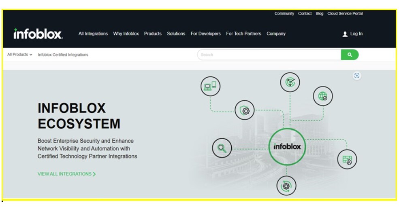Select the magnifying glass circle icon
Image resolution: width=399 pixels, height=209 pixels.
pos(222,148)
